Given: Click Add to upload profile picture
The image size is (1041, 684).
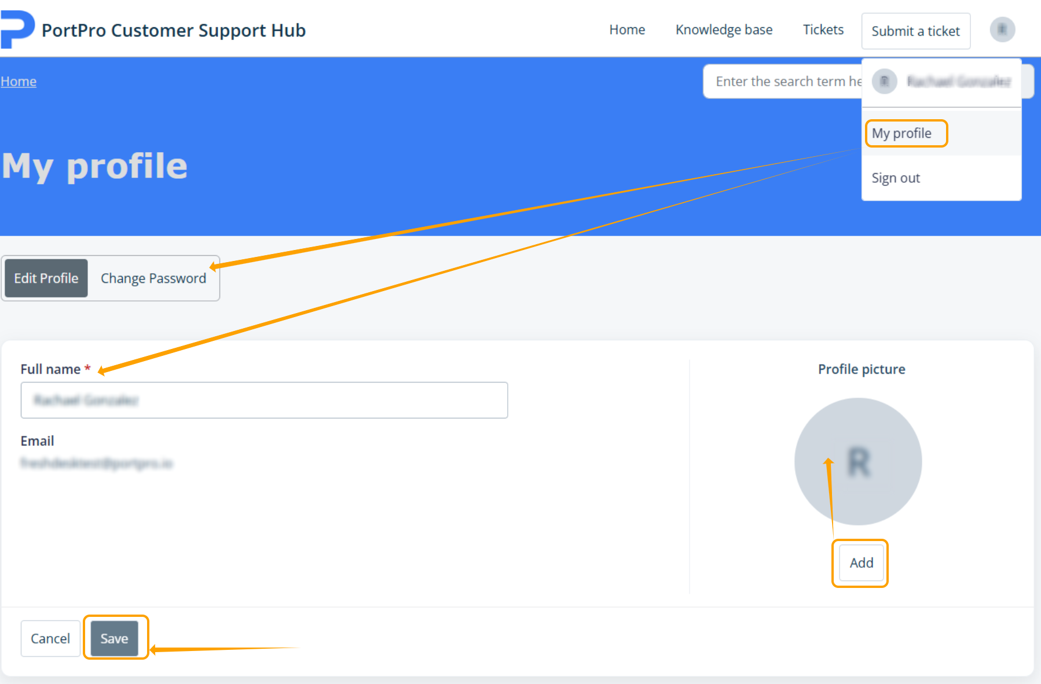Looking at the screenshot, I should 861,562.
